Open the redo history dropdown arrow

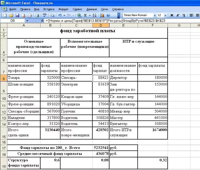click(x=73, y=15)
